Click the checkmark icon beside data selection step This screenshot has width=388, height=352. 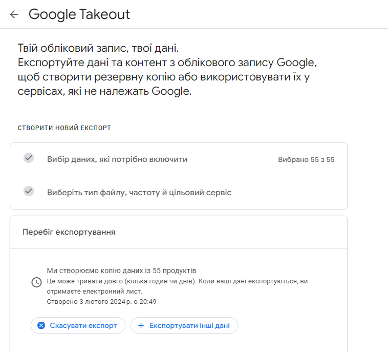click(x=29, y=158)
